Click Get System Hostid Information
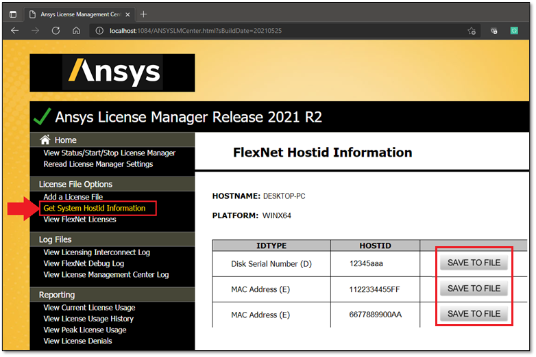The height and width of the screenshot is (357, 536). point(94,208)
